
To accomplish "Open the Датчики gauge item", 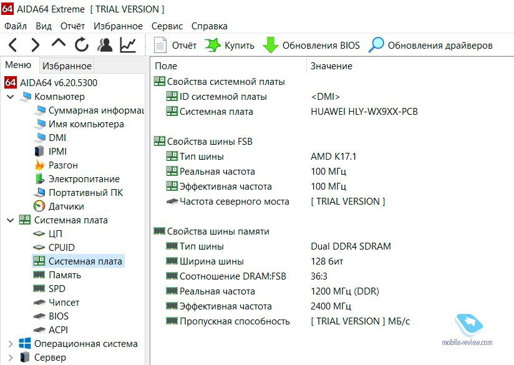I will (59, 207).
